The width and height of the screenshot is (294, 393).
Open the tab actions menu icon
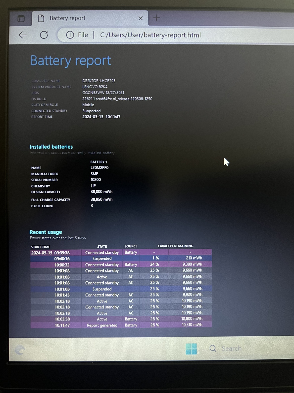(x=21, y=19)
